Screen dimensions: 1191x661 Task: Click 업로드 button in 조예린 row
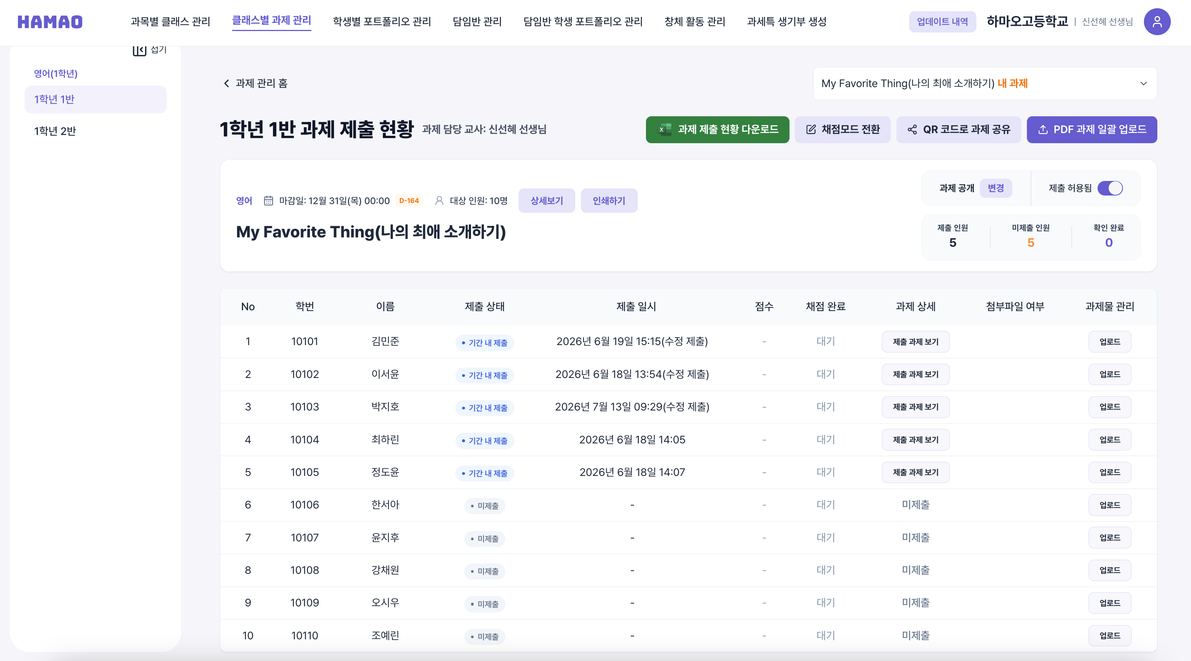[x=1110, y=636]
